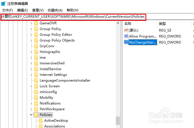Viewport: 194px width, 128px height.
Task: Select the Associations subkey label
Action: (x=55, y=126)
